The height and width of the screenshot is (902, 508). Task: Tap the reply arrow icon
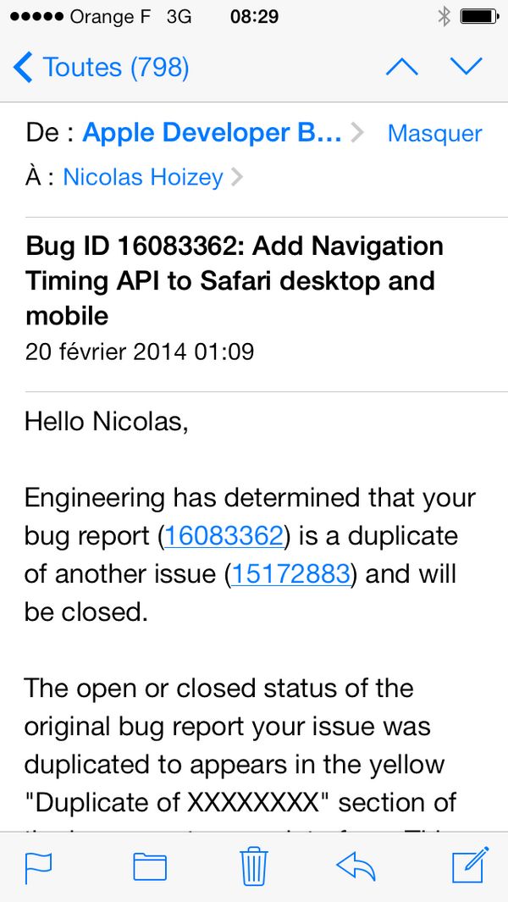356,866
